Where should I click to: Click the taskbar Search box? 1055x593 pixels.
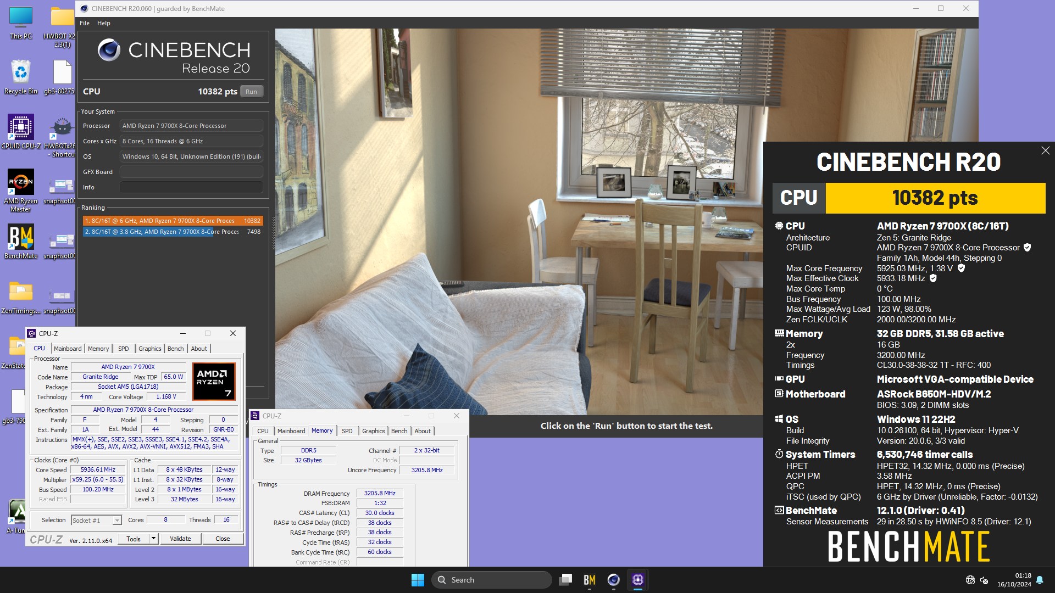[492, 580]
